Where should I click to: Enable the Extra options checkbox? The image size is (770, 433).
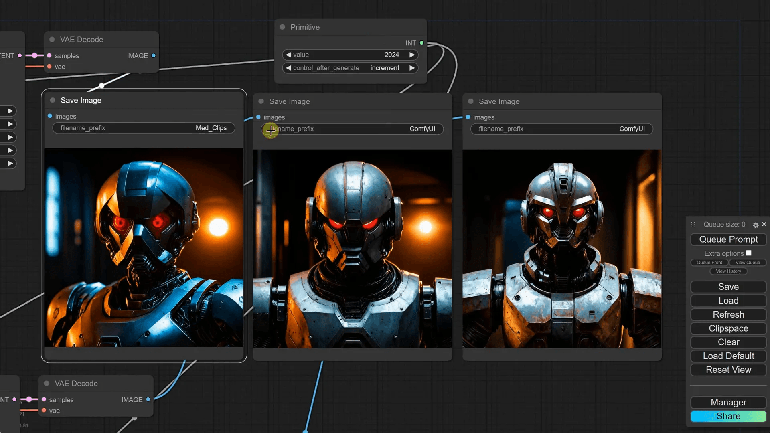point(748,253)
